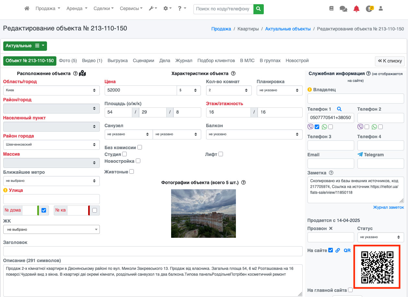Click the link chain icon near На сайте
Screen dimensions: 408x297
tap(338, 250)
